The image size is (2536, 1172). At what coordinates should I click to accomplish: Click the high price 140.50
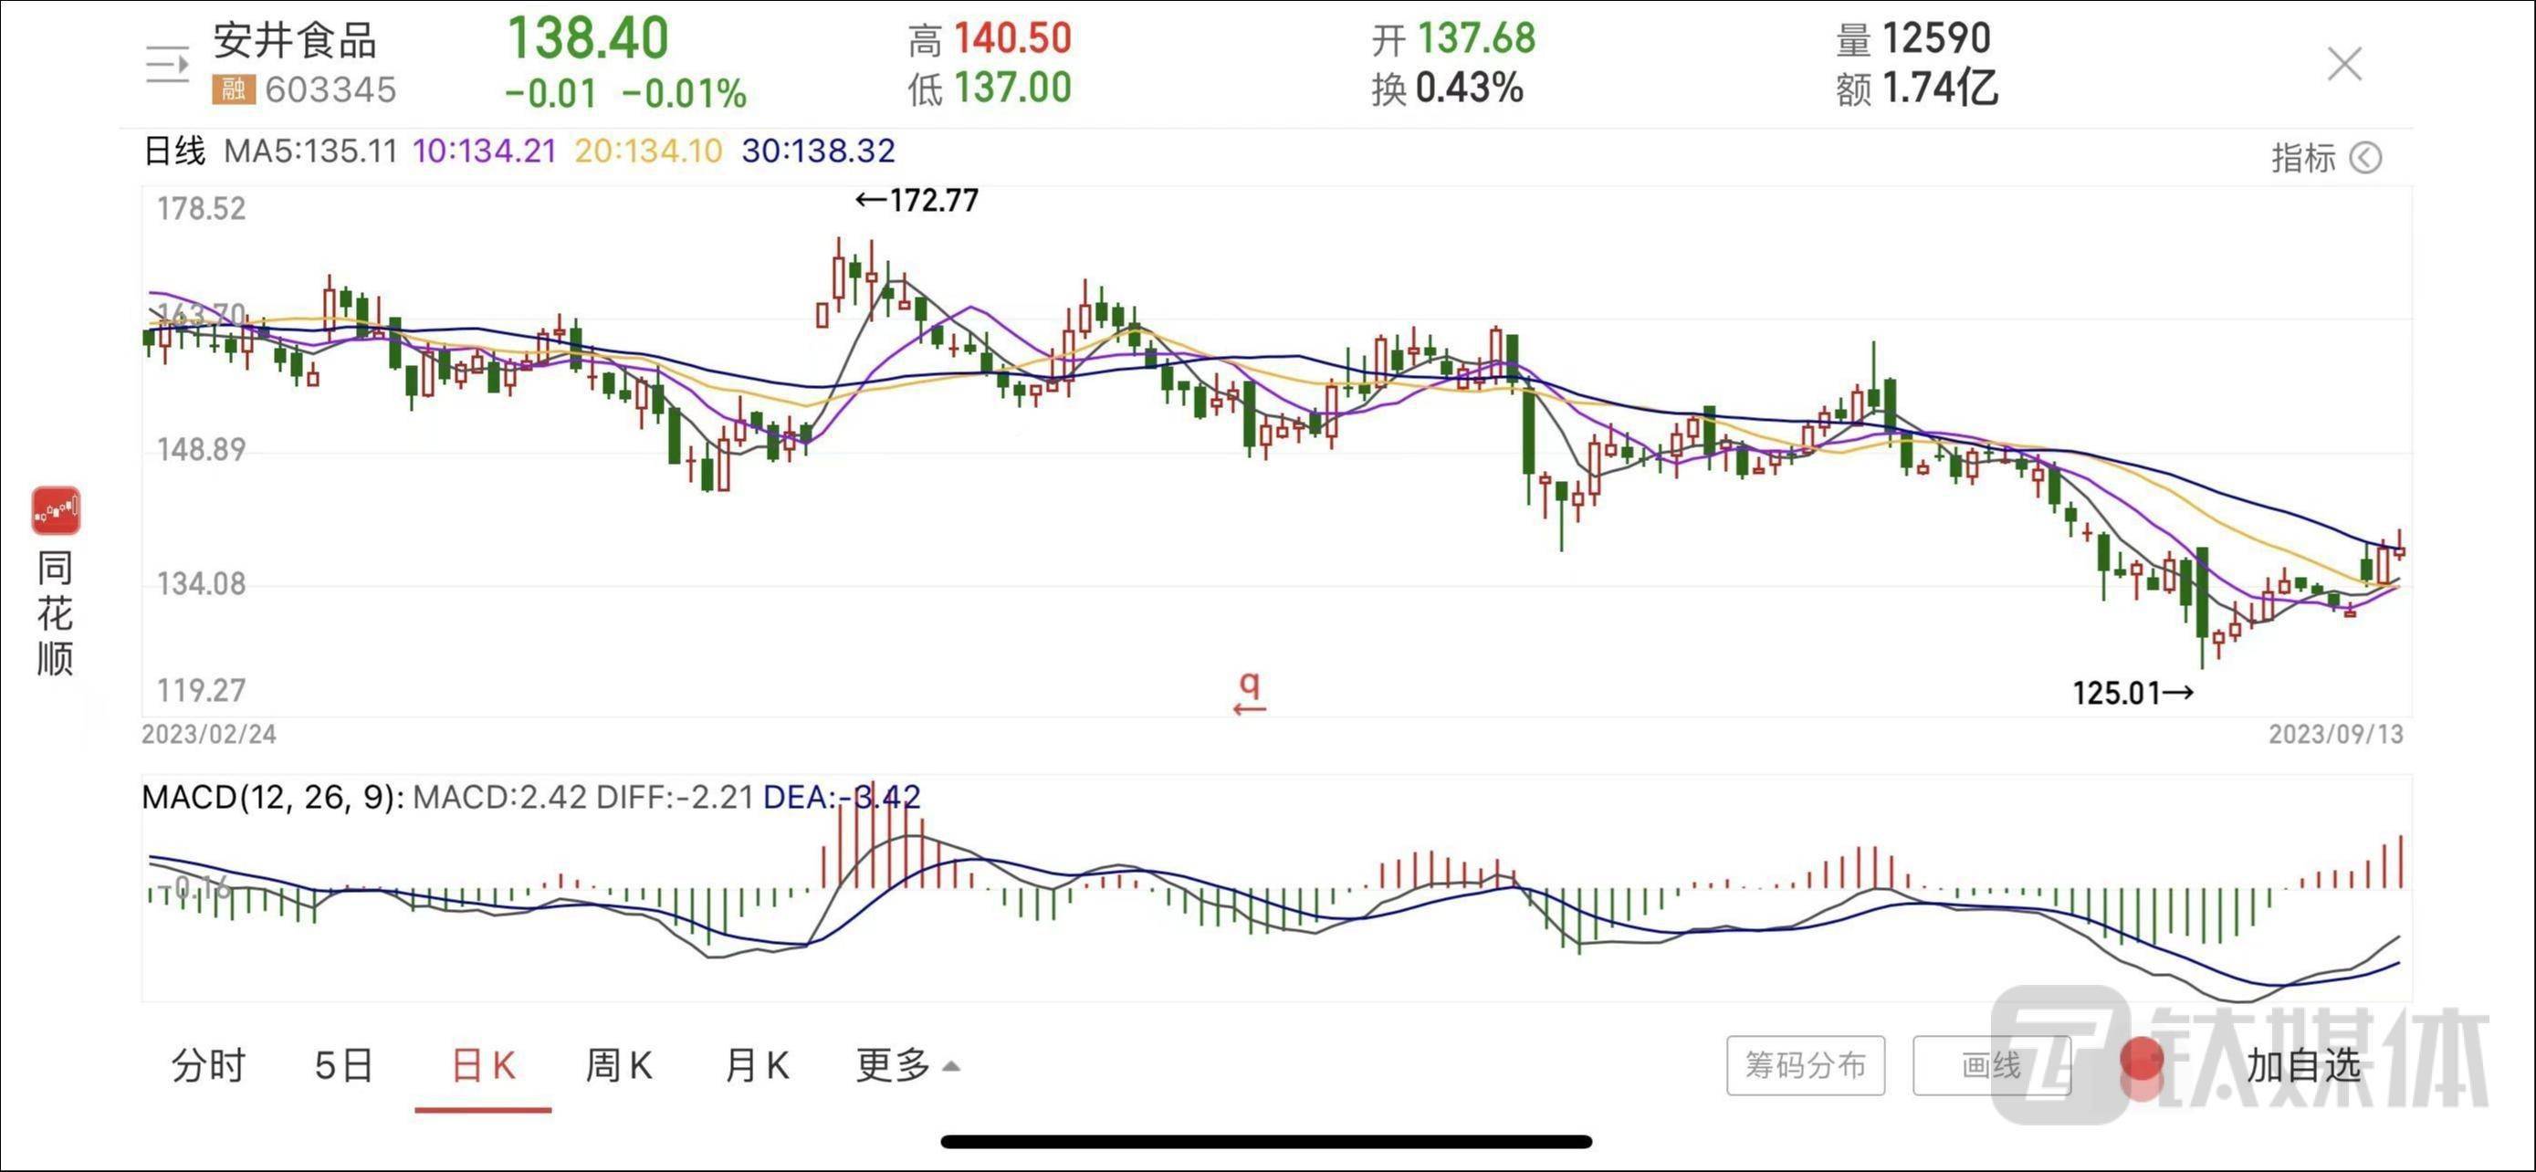[x=1012, y=39]
